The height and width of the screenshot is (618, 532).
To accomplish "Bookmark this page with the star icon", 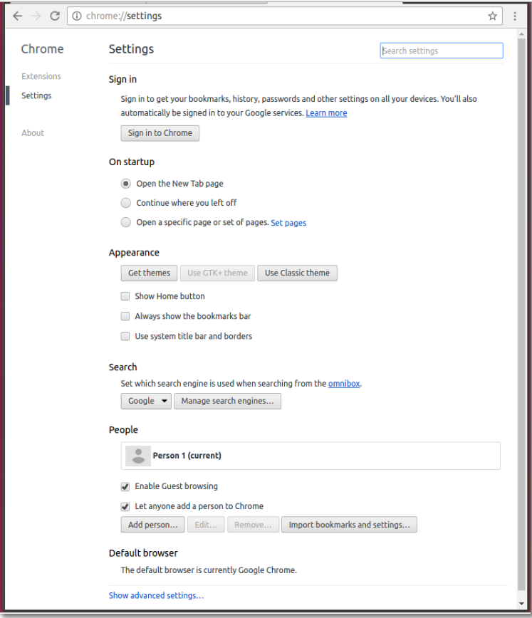I will 493,16.
